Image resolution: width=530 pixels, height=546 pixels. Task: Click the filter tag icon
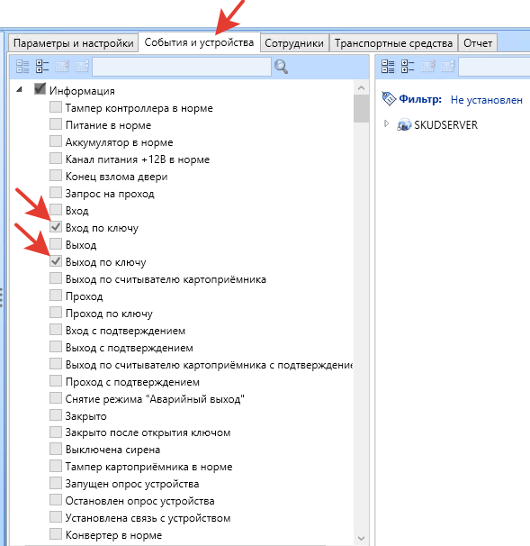[389, 98]
